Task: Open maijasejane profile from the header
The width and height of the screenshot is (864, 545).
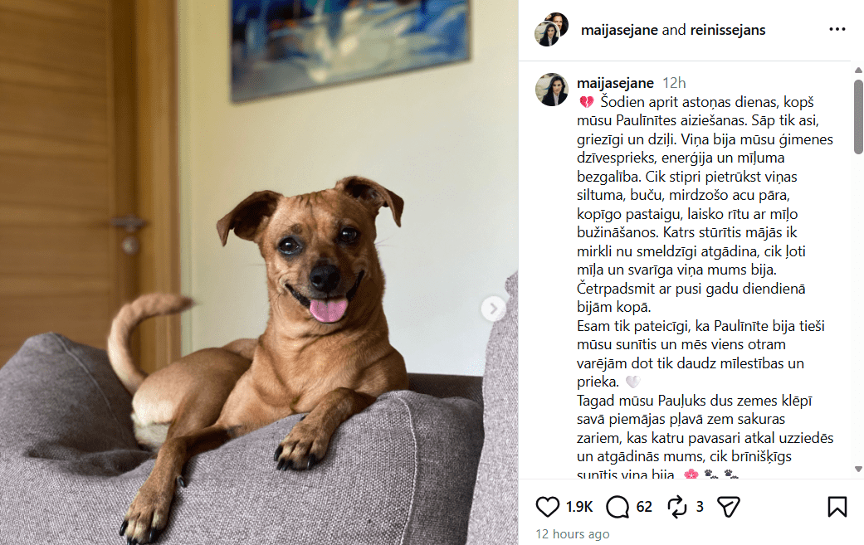Action: pyautogui.click(x=619, y=30)
